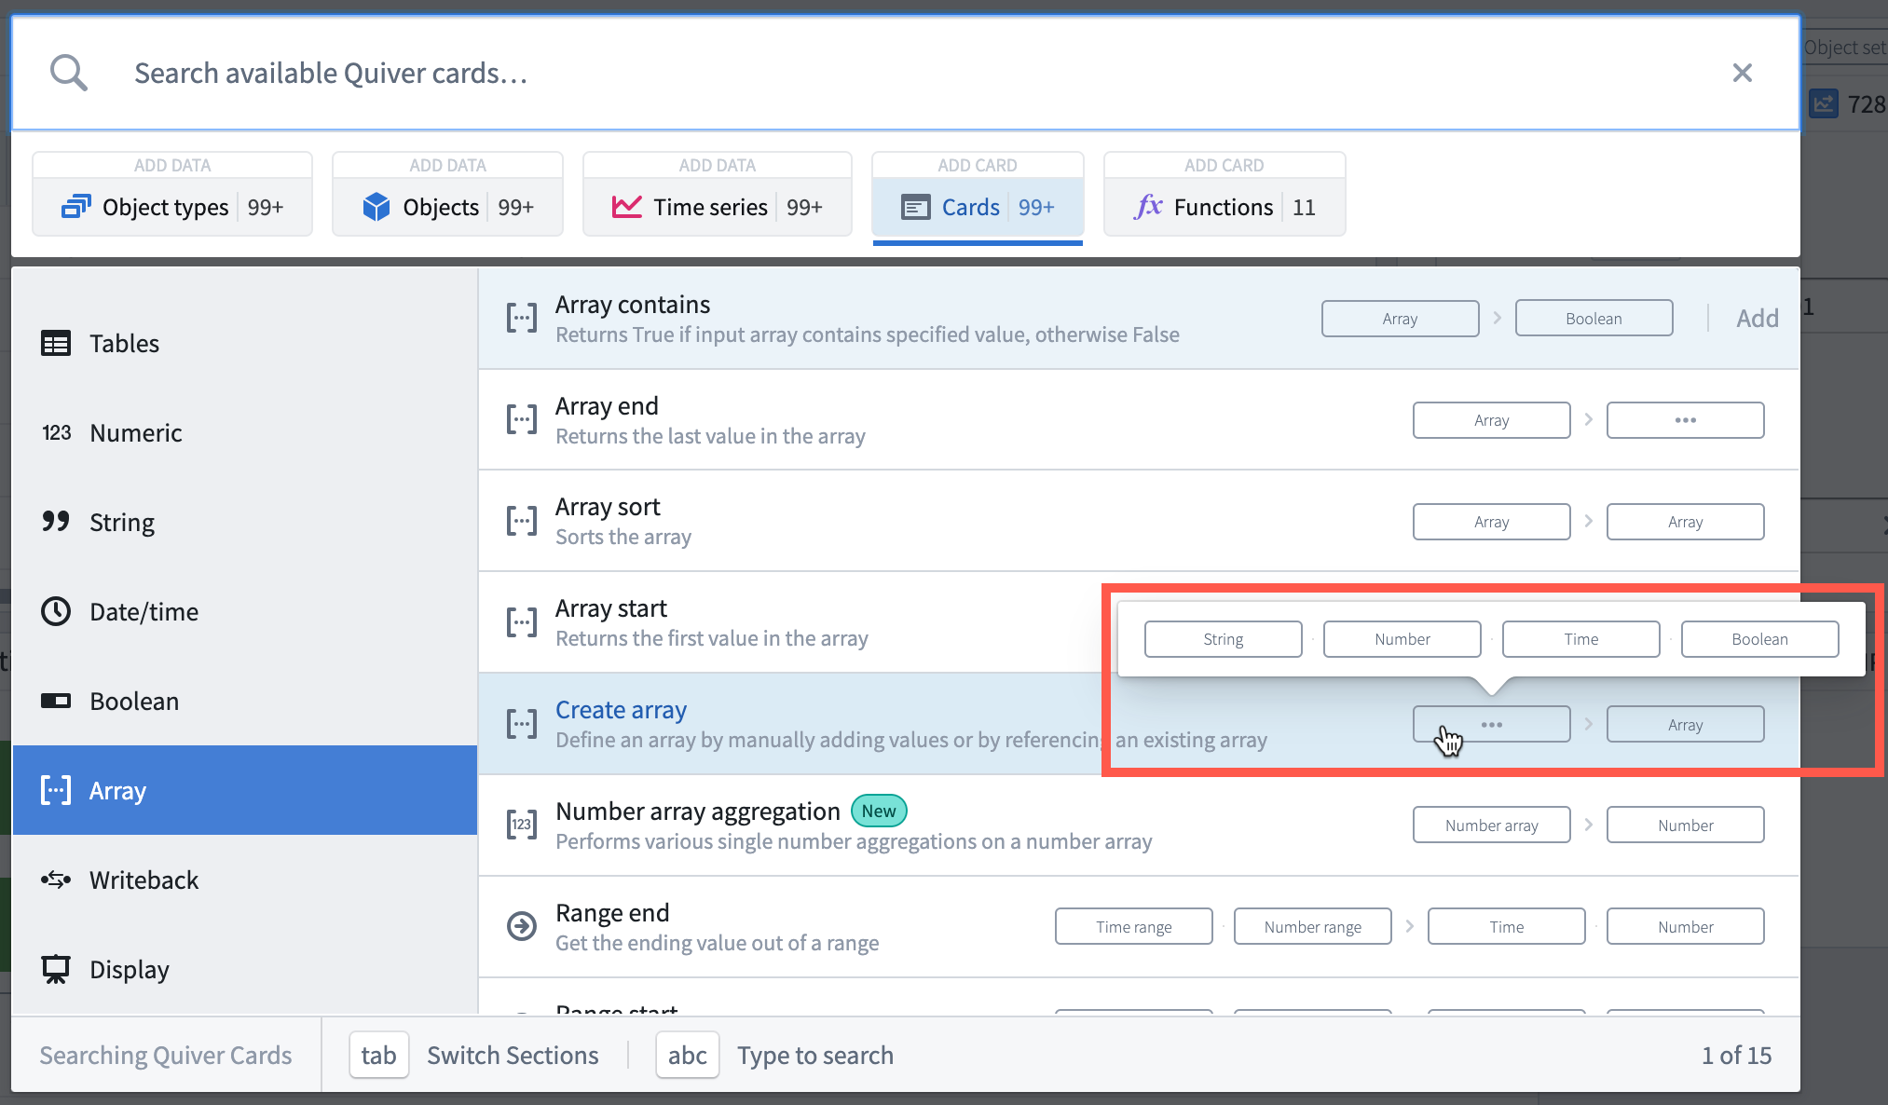This screenshot has width=1888, height=1105.
Task: Click the Objects cube icon
Action: click(376, 207)
